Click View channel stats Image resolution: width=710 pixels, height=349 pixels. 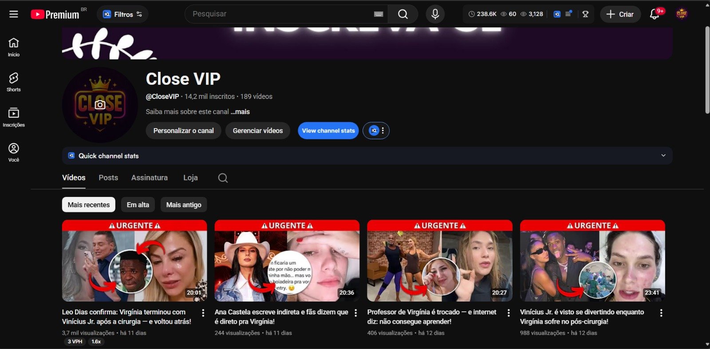tap(328, 130)
